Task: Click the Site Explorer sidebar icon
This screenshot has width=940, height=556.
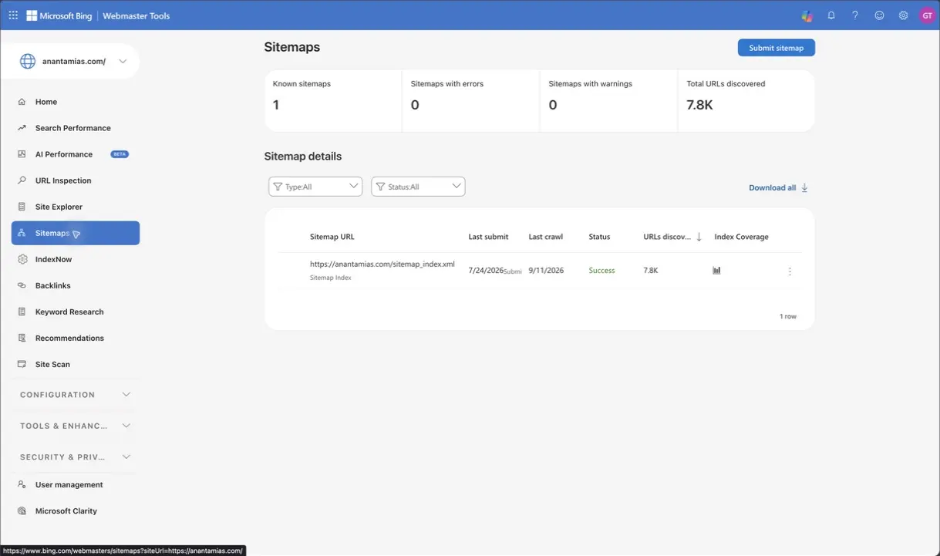Action: click(22, 207)
